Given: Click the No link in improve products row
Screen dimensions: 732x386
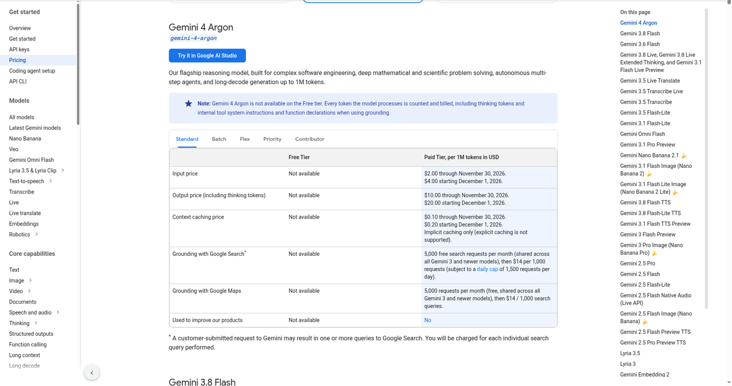Looking at the screenshot, I should pos(428,320).
